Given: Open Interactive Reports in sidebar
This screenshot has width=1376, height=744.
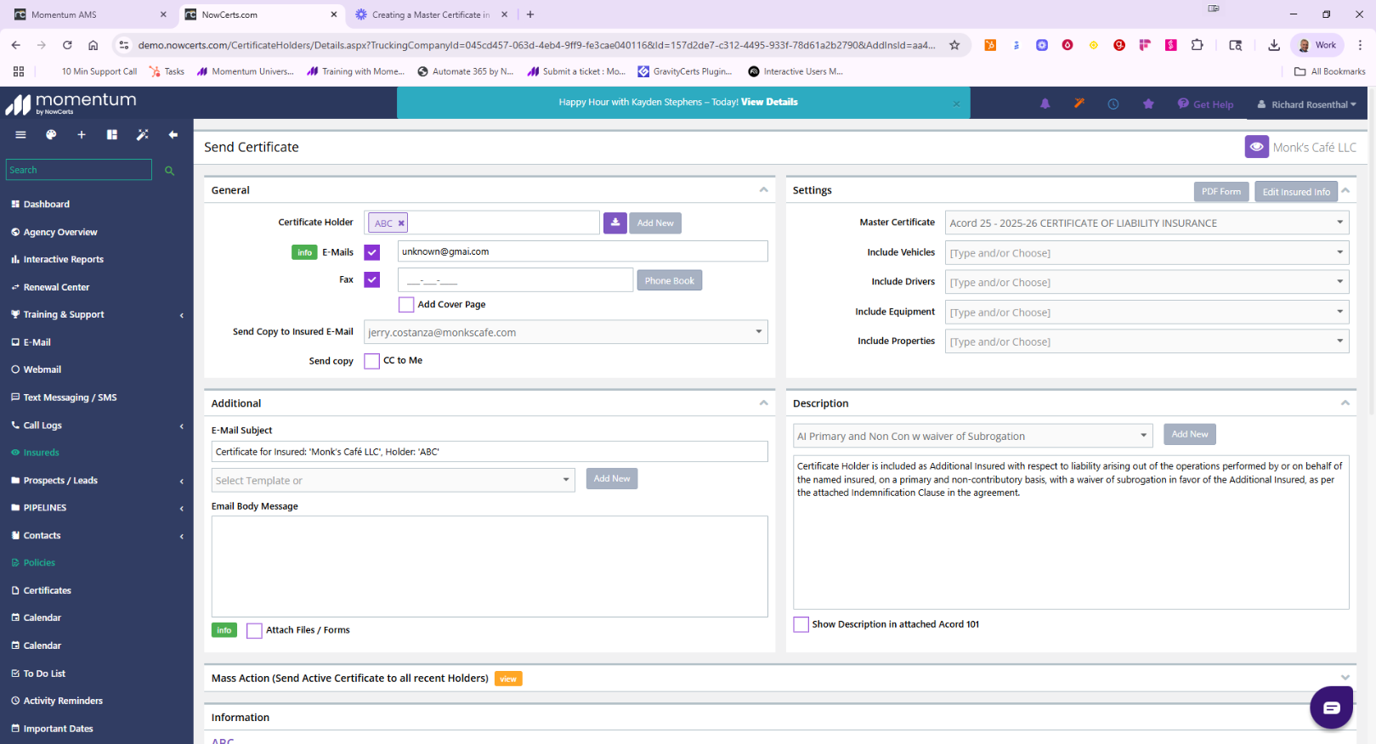Looking at the screenshot, I should pyautogui.click(x=63, y=259).
